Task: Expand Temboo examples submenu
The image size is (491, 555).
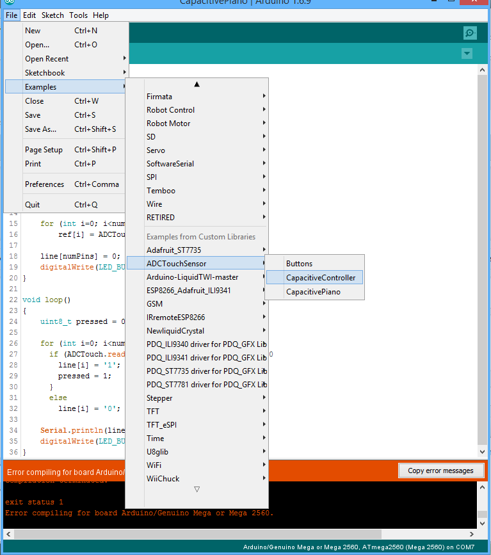Action: tap(197, 190)
